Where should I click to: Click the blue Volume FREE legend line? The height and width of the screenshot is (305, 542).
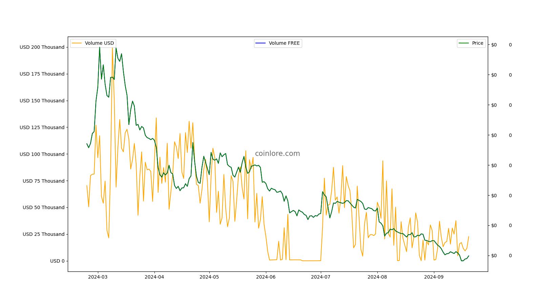coord(261,43)
